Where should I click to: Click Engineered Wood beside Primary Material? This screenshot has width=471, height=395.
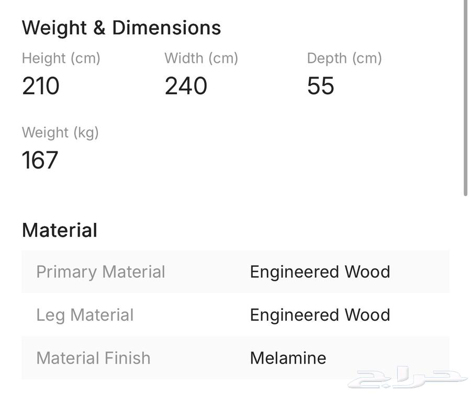tap(320, 272)
